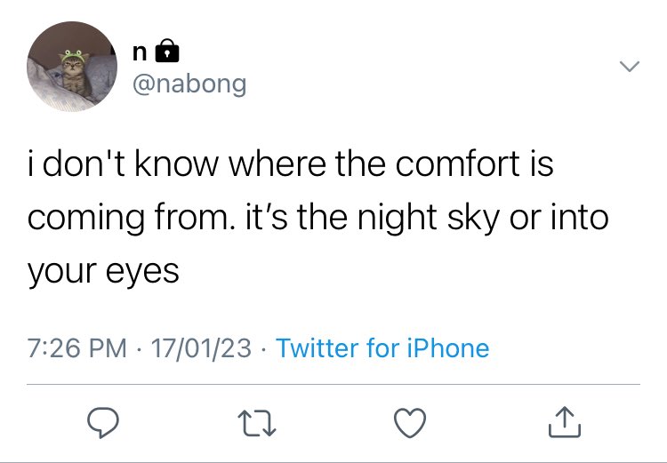
Task: Click the words "your eyes" in the tweet
Action: (103, 272)
